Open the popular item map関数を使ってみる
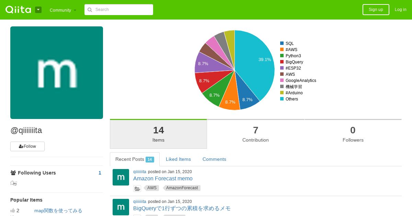 [x=58, y=211]
